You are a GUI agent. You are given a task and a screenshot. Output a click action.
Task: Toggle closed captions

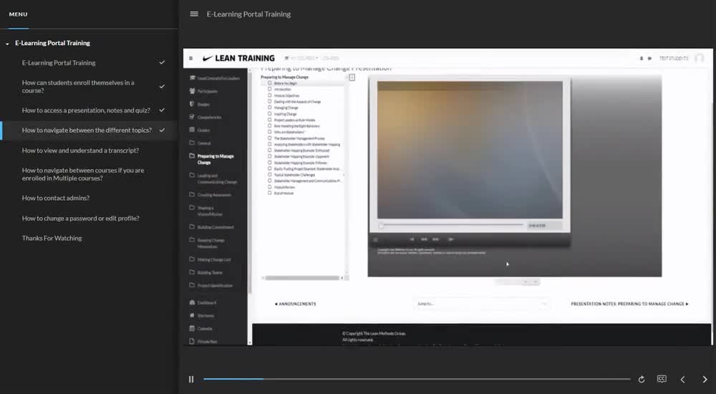(x=662, y=379)
